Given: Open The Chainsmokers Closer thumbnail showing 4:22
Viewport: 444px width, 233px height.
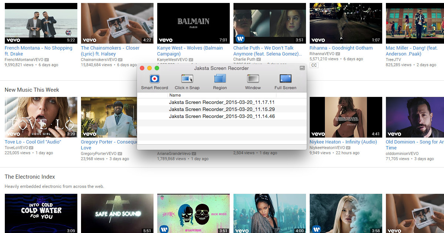Looking at the screenshot, I should click(117, 23).
